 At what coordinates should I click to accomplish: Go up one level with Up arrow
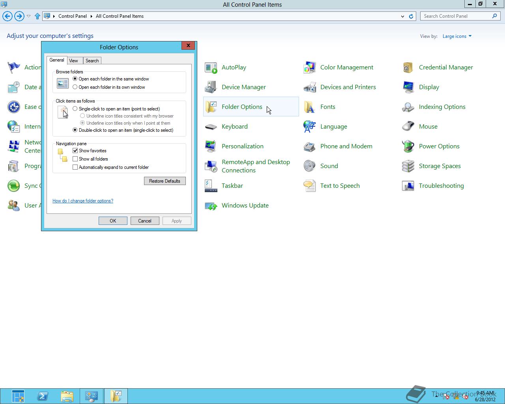click(x=37, y=16)
